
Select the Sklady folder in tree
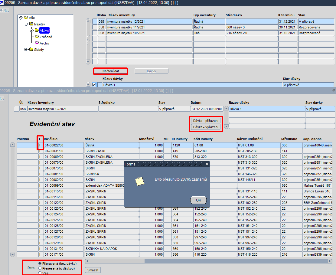pos(39,50)
